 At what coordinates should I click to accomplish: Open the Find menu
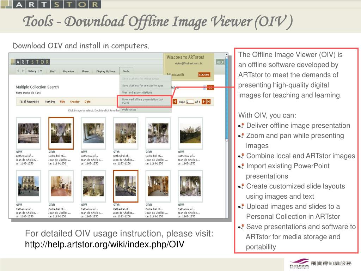click(x=53, y=71)
